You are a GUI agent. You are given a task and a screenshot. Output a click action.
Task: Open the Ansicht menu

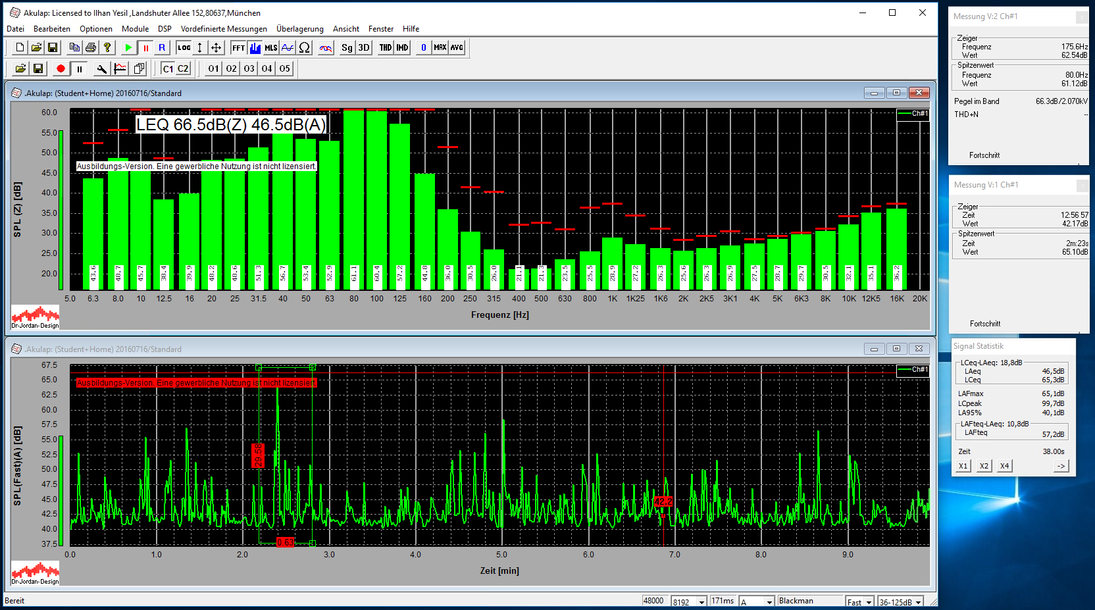click(x=346, y=29)
